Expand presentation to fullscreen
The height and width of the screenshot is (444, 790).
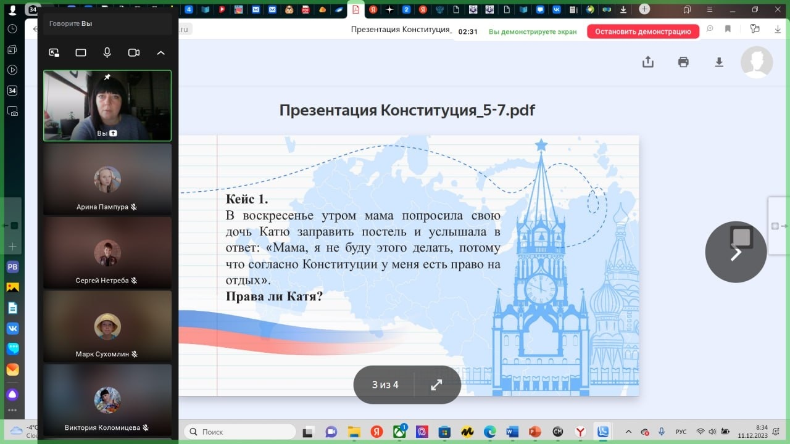click(436, 385)
